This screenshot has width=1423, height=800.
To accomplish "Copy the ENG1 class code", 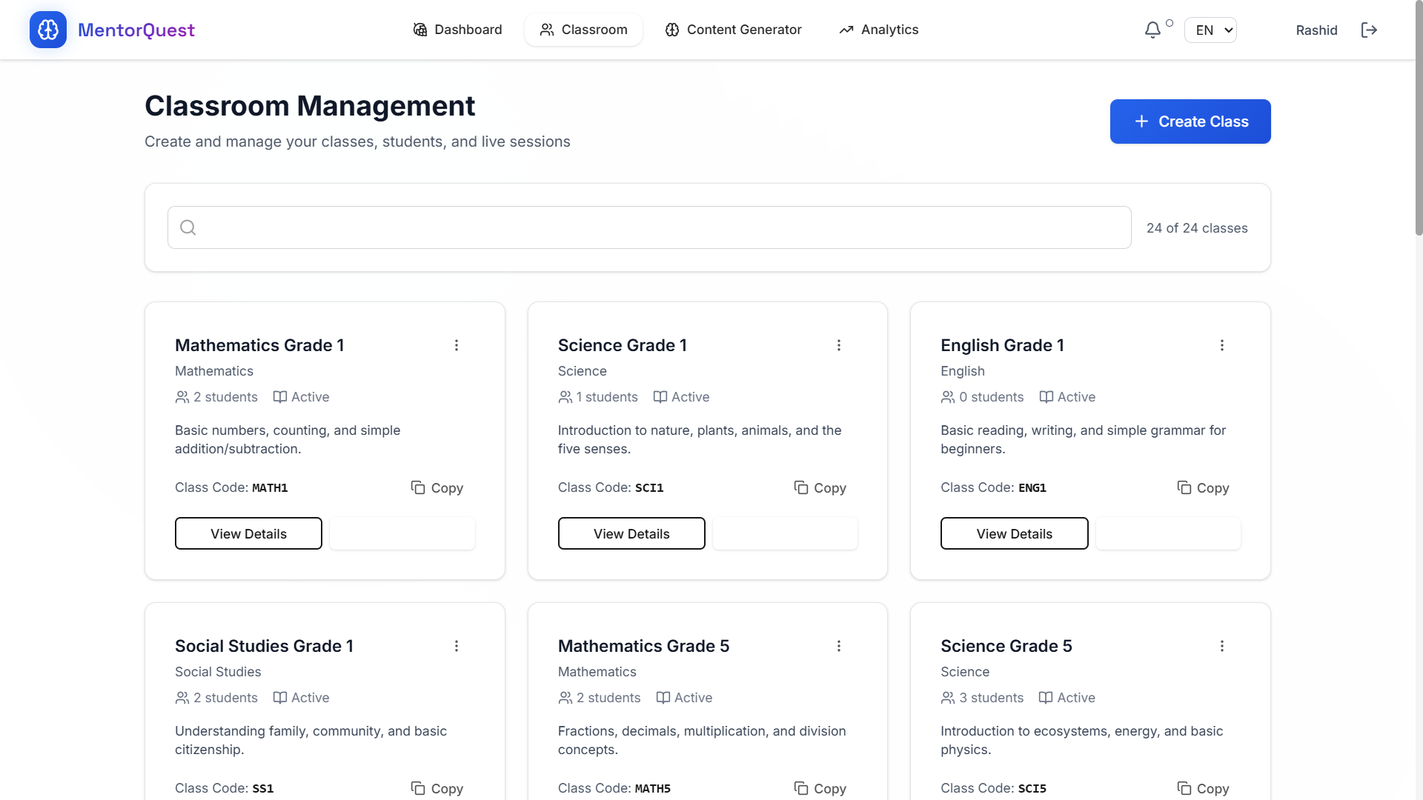I will [1203, 487].
